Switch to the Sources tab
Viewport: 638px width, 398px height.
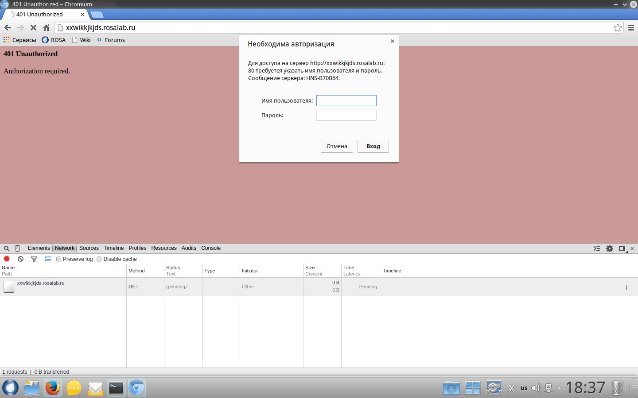click(89, 248)
